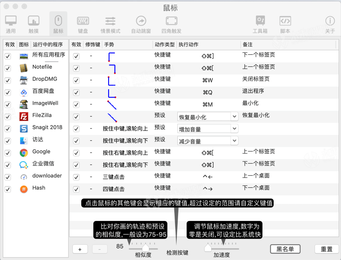Select the FileZilla app icon

[x=24, y=117]
